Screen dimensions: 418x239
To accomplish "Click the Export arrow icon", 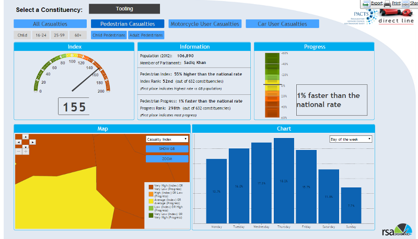I will point(366,4).
